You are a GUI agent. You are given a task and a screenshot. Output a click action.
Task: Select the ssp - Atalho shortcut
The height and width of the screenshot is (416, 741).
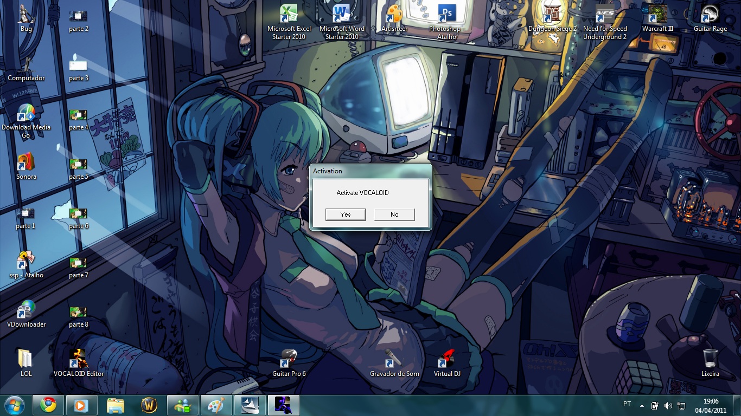tap(26, 265)
